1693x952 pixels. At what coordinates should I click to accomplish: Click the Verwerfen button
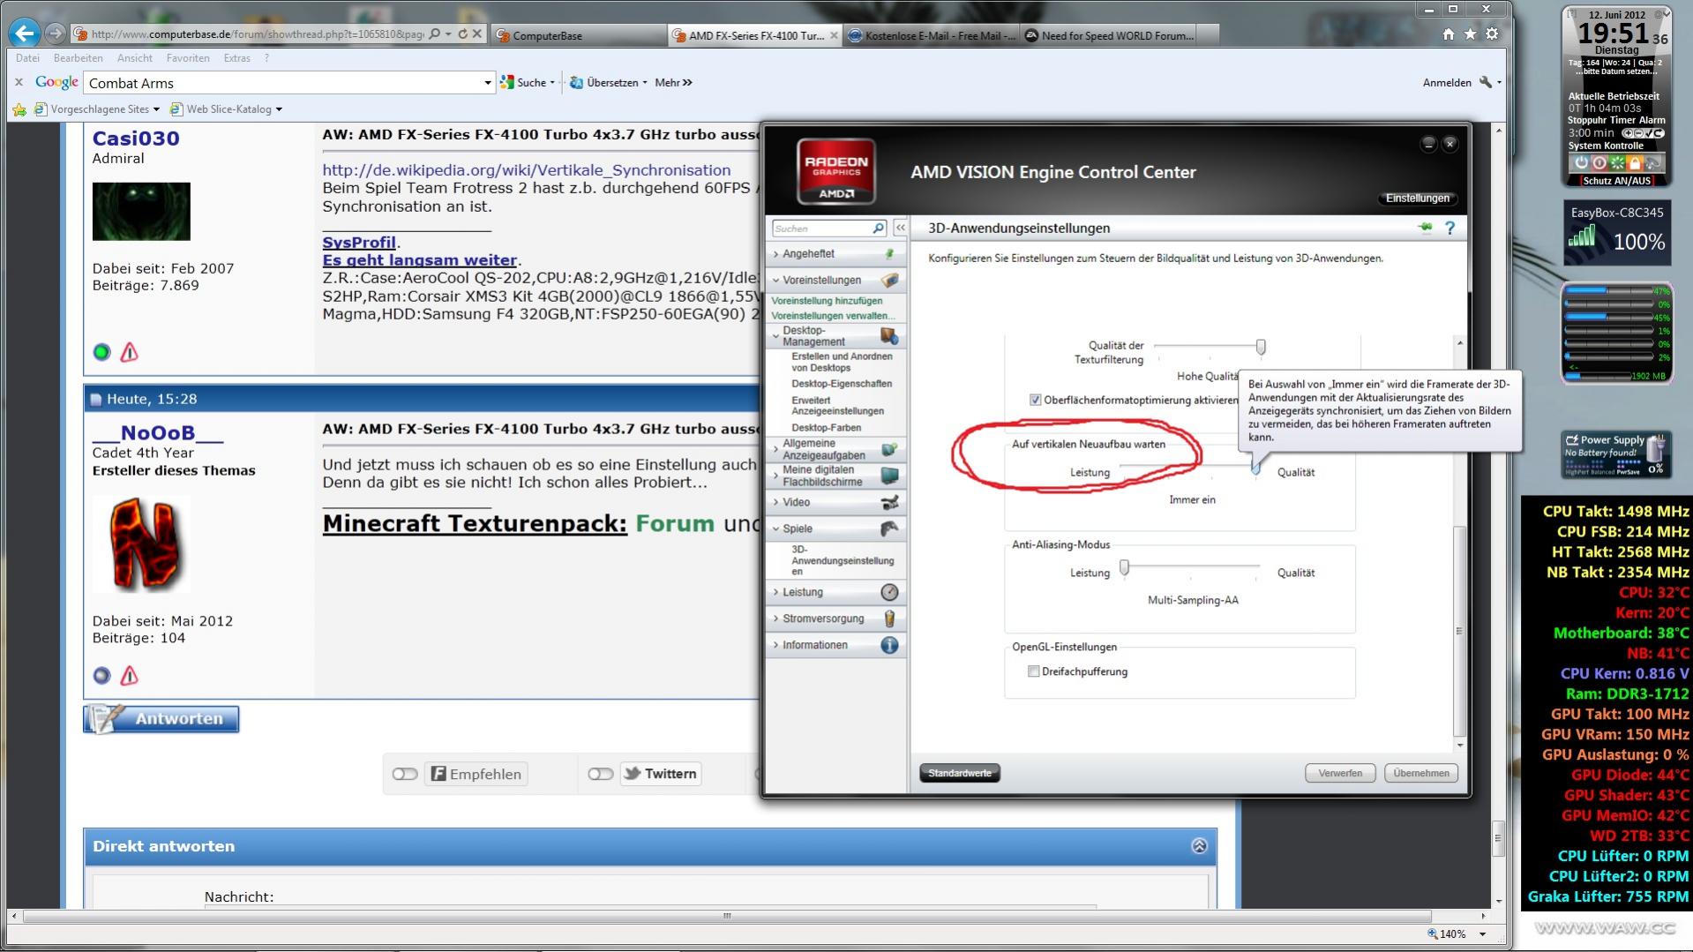[1340, 774]
